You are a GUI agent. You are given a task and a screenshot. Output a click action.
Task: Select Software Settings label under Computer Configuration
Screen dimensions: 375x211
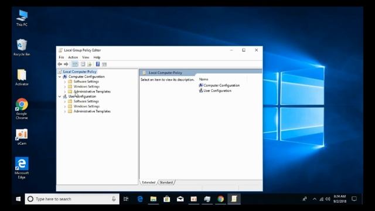(x=86, y=81)
